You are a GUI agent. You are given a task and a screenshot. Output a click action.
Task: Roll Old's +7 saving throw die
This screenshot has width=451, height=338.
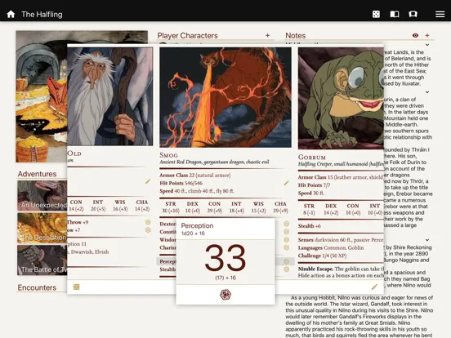coord(148,230)
